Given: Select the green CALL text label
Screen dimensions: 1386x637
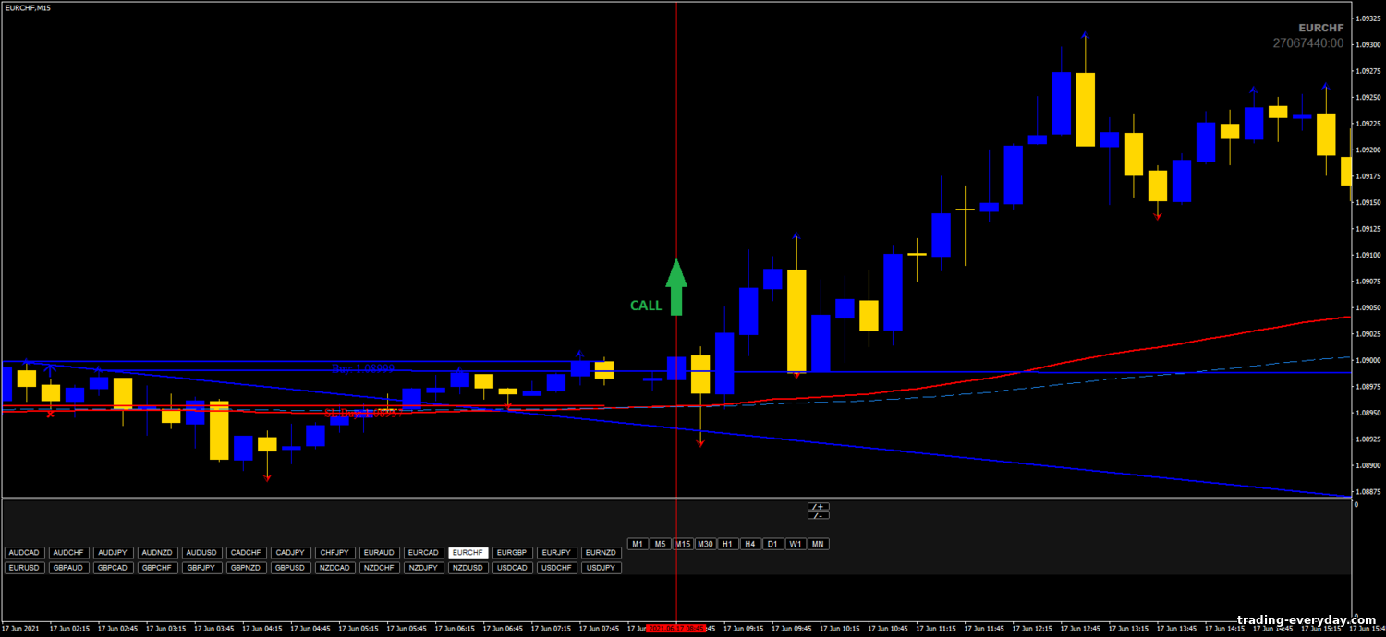Looking at the screenshot, I should point(646,306).
